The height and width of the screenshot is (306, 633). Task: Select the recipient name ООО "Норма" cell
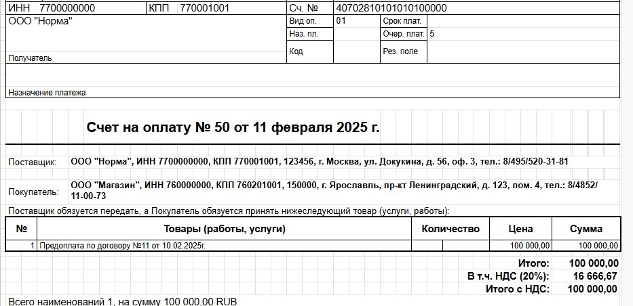41,21
